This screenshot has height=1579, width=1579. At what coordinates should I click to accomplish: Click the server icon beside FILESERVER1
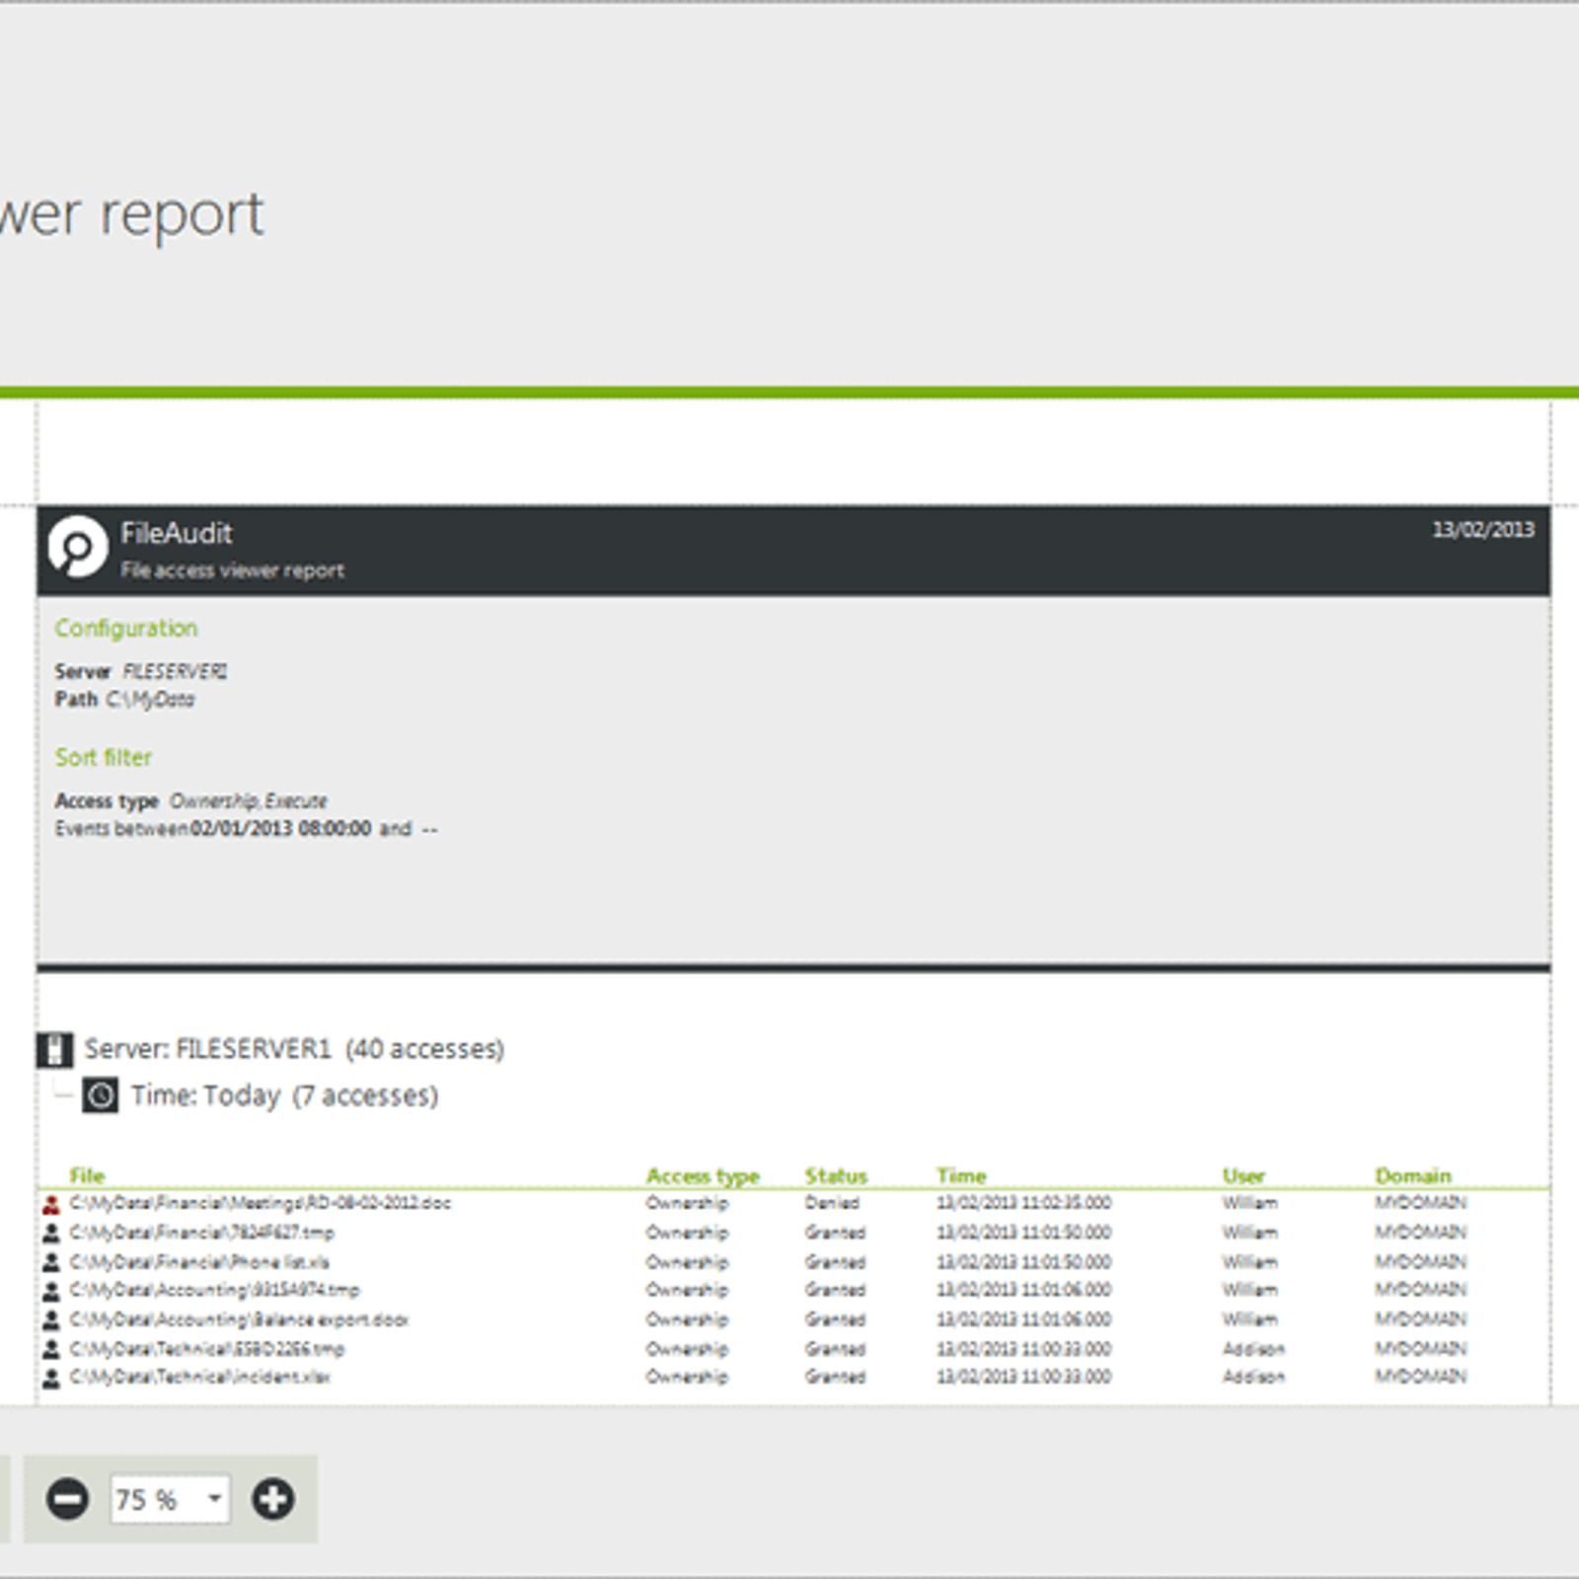click(55, 1050)
